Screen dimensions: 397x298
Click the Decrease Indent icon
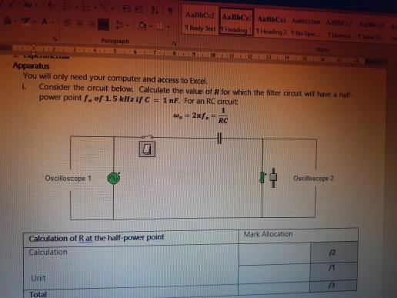(127, 9)
